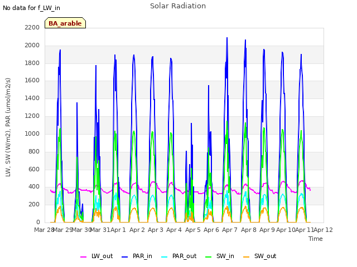Click the Apr 8 x-axis tick label

click(249, 230)
